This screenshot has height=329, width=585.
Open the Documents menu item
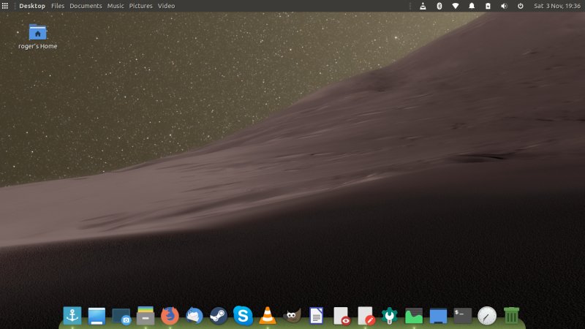click(x=86, y=6)
